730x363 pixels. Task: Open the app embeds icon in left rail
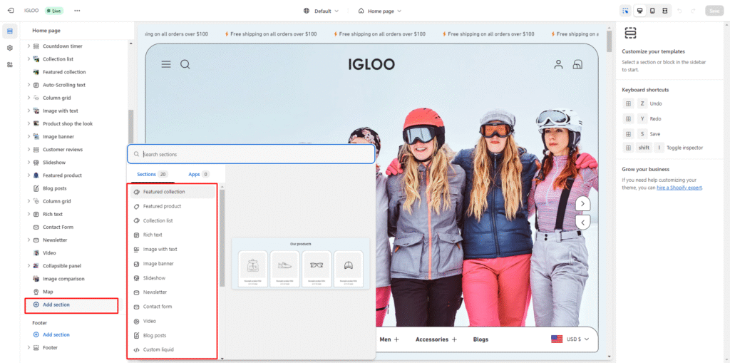coord(10,64)
